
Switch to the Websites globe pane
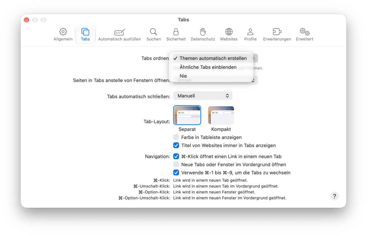(x=229, y=35)
